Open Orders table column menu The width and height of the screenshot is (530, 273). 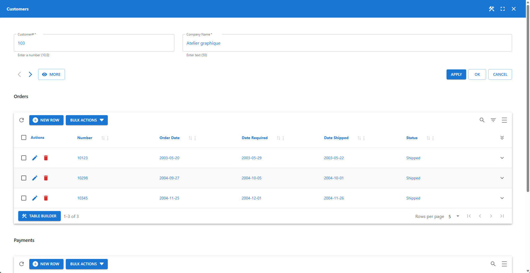coord(504,120)
